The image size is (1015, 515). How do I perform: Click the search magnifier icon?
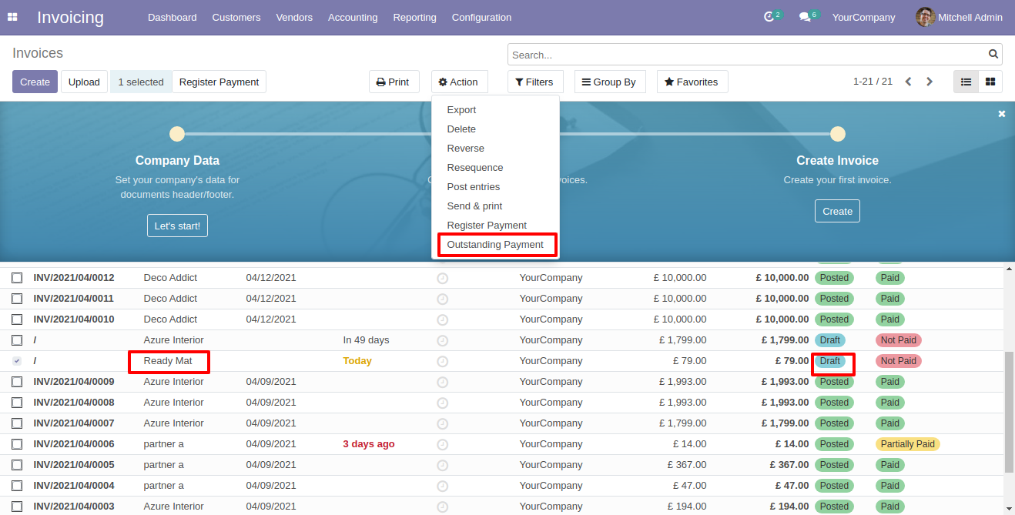[993, 54]
